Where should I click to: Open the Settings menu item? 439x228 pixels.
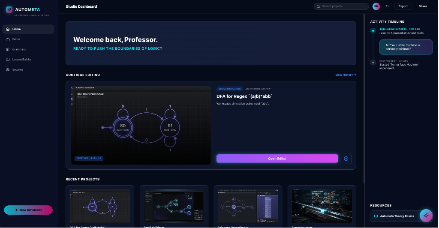click(x=28, y=70)
